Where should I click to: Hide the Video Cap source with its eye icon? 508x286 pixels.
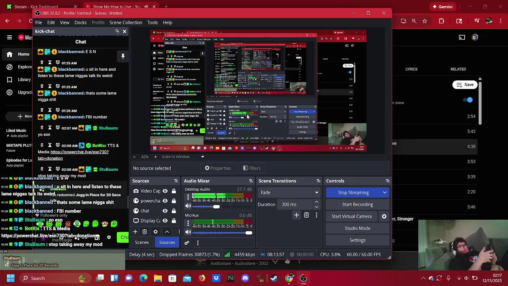(165, 191)
